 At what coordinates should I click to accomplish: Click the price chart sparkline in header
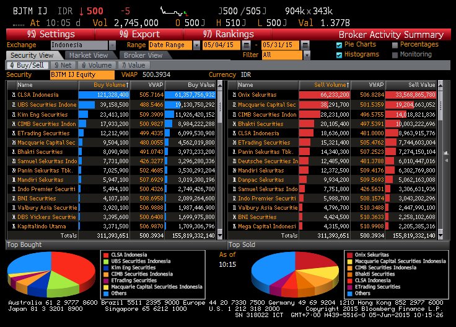(180, 11)
